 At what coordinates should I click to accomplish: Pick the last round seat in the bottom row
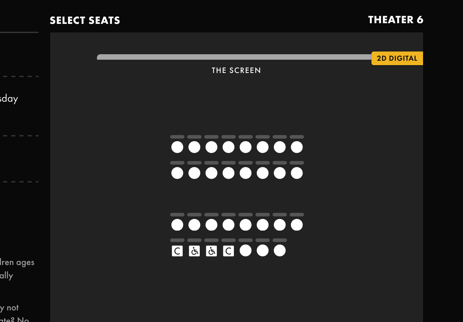click(x=280, y=250)
